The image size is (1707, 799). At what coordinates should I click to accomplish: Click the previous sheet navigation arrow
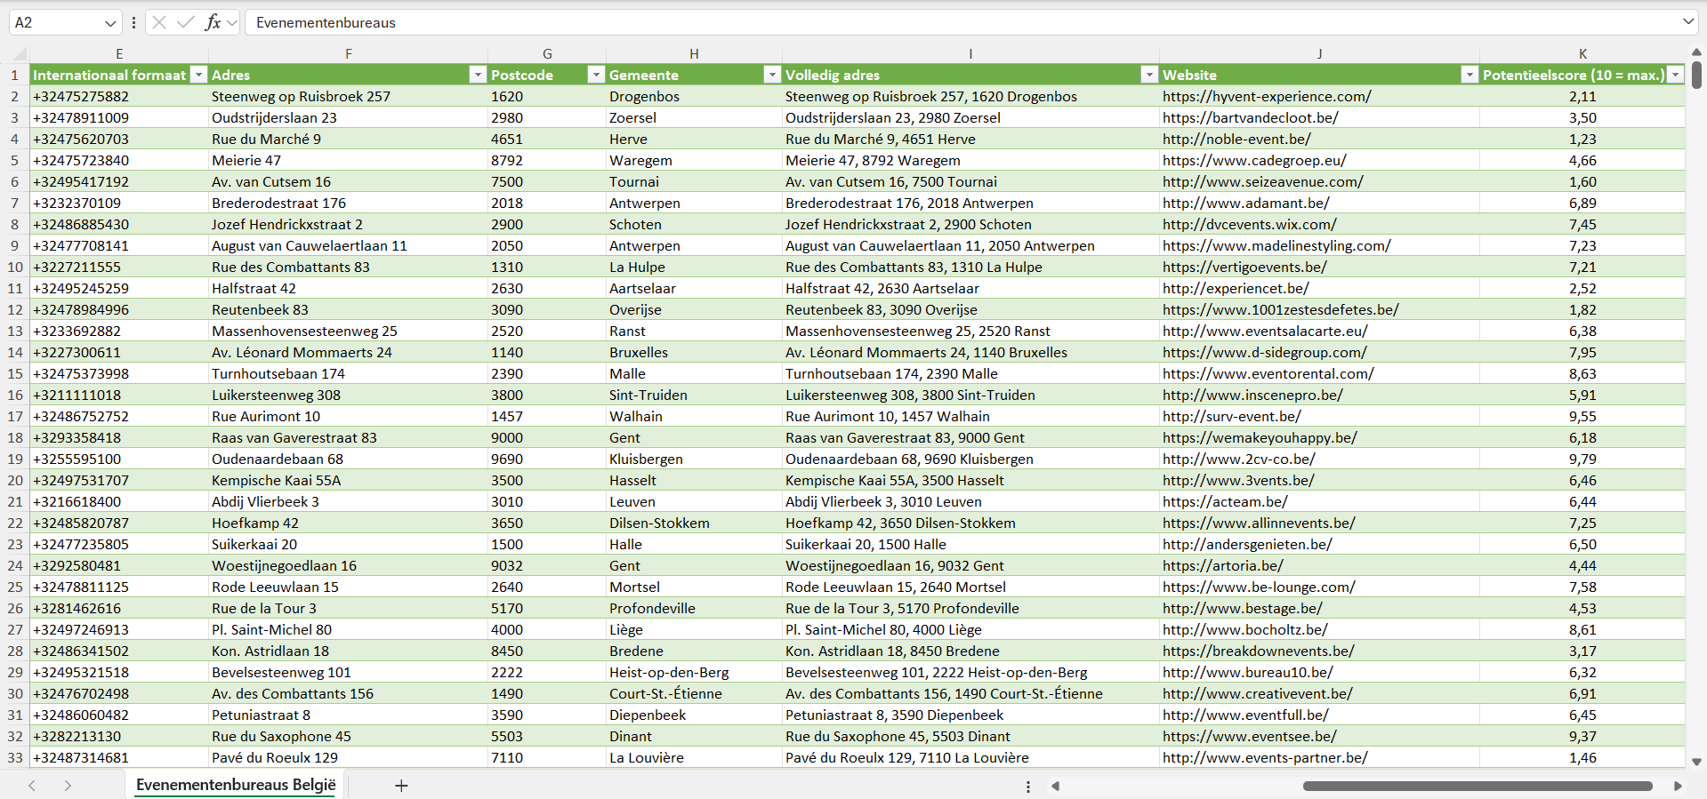pyautogui.click(x=32, y=786)
